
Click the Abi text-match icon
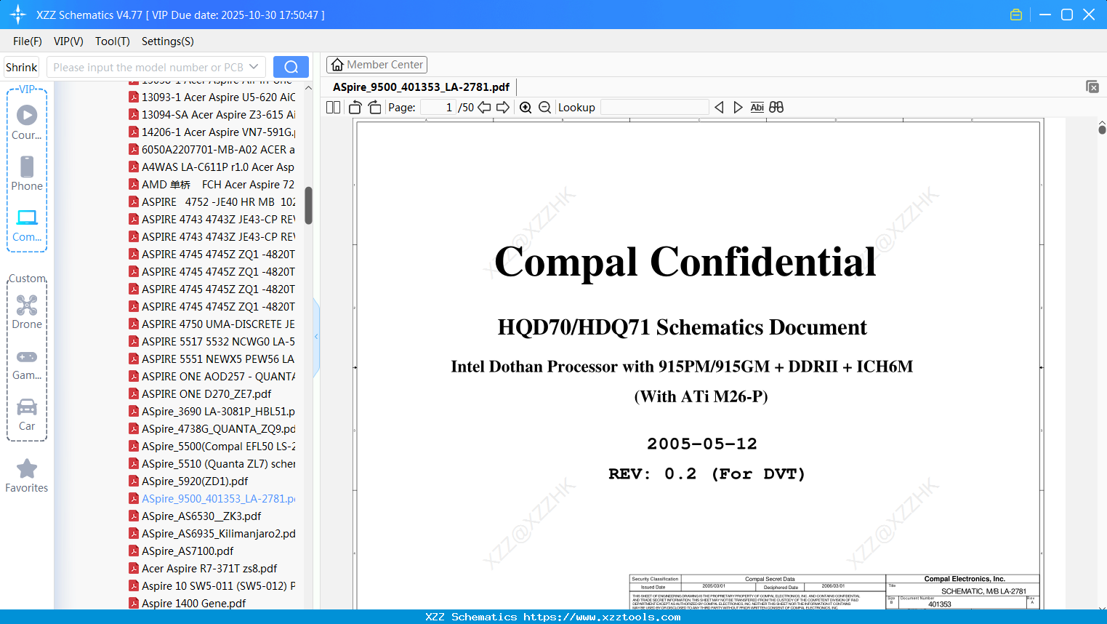tap(757, 108)
